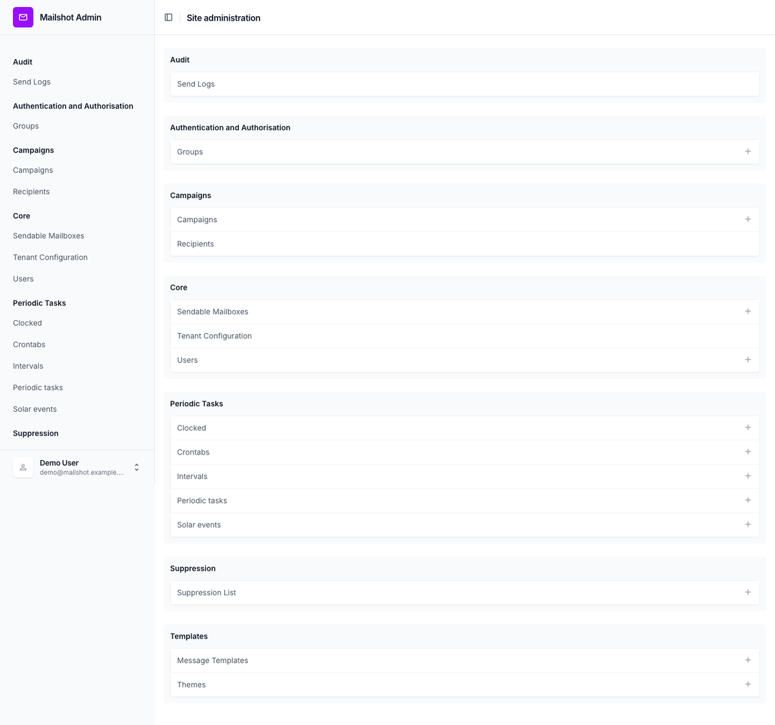Click Periodic Tasks heading in main panel
775x725 pixels.
pyautogui.click(x=196, y=403)
